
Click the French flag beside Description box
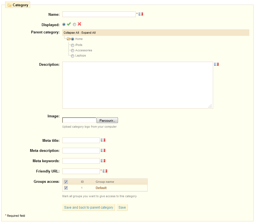pyautogui.click(x=216, y=64)
